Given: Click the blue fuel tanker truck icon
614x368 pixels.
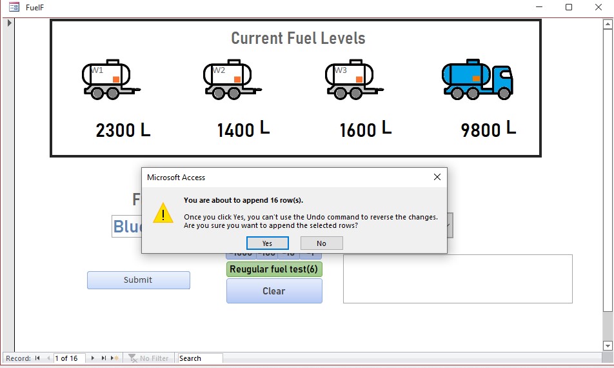Looking at the screenshot, I should pyautogui.click(x=477, y=79).
